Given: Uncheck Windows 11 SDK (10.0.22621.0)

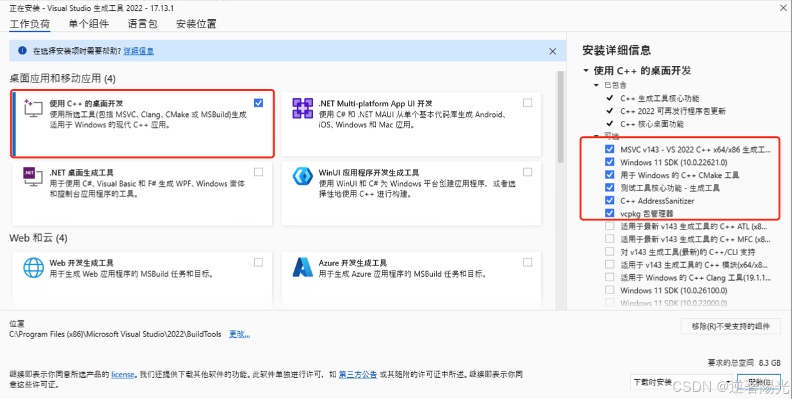Looking at the screenshot, I should pos(610,162).
